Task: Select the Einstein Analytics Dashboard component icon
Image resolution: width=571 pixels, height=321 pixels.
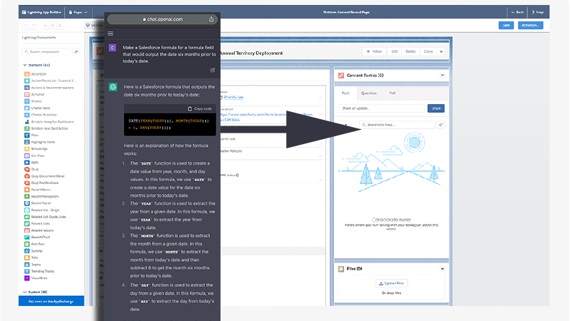Action: click(26, 121)
